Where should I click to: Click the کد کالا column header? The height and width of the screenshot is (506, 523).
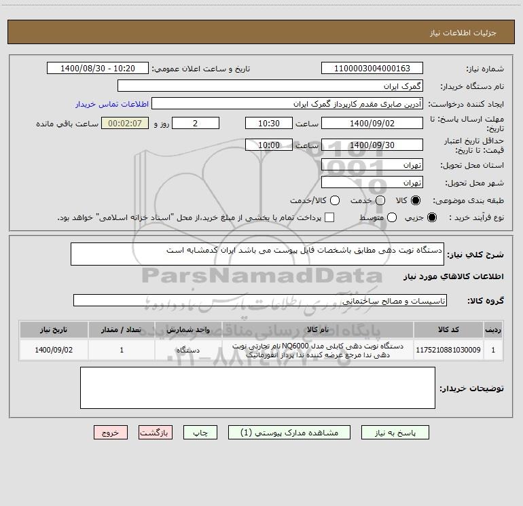[448, 329]
